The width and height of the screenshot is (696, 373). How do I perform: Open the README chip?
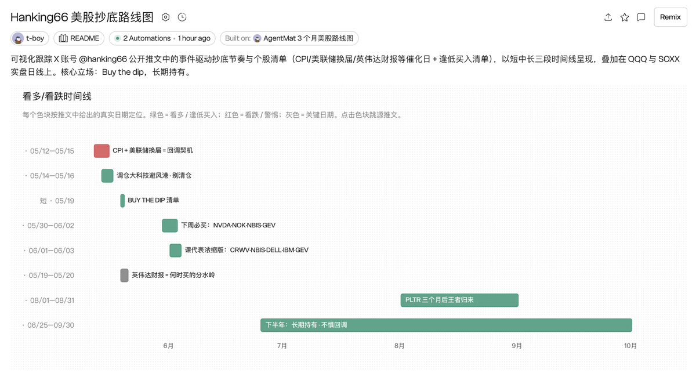click(x=79, y=38)
